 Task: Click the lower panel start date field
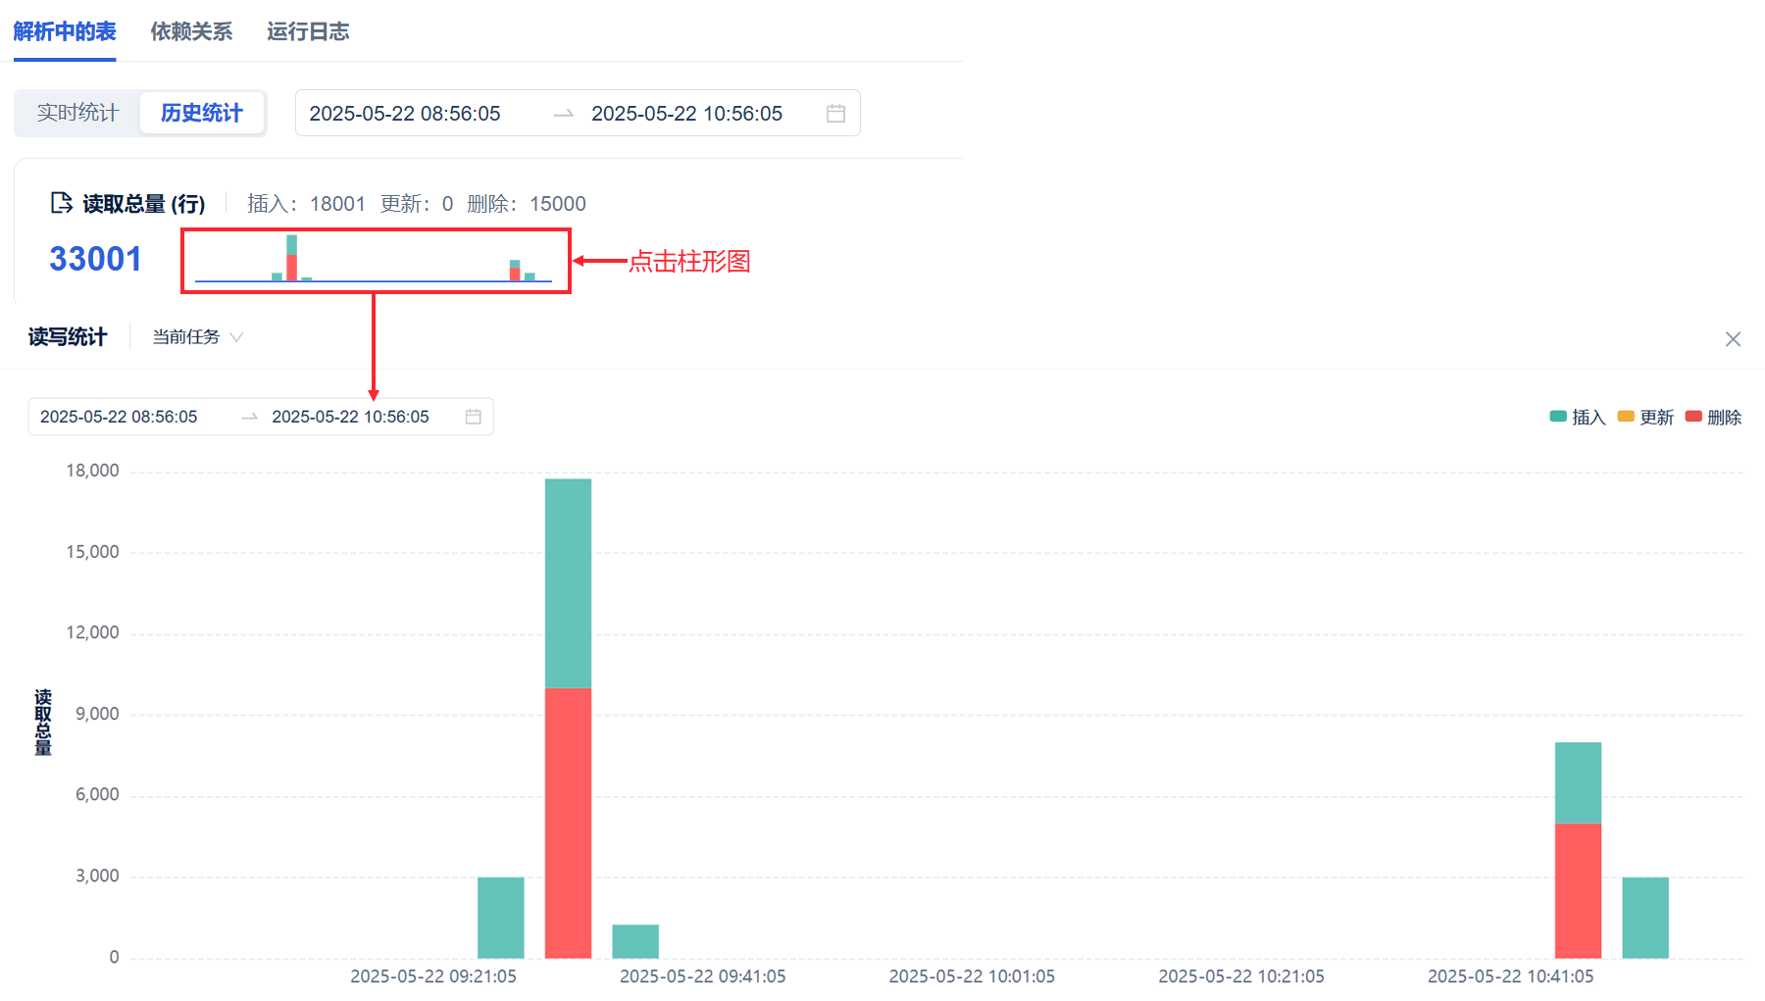(119, 417)
